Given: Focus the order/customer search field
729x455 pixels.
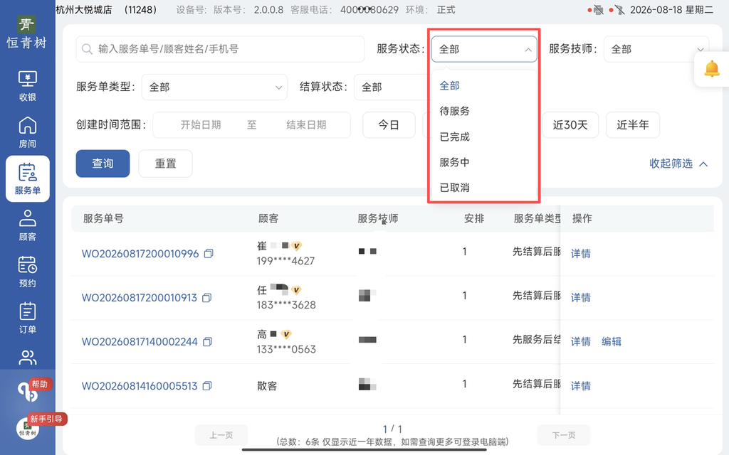Looking at the screenshot, I should tap(221, 49).
